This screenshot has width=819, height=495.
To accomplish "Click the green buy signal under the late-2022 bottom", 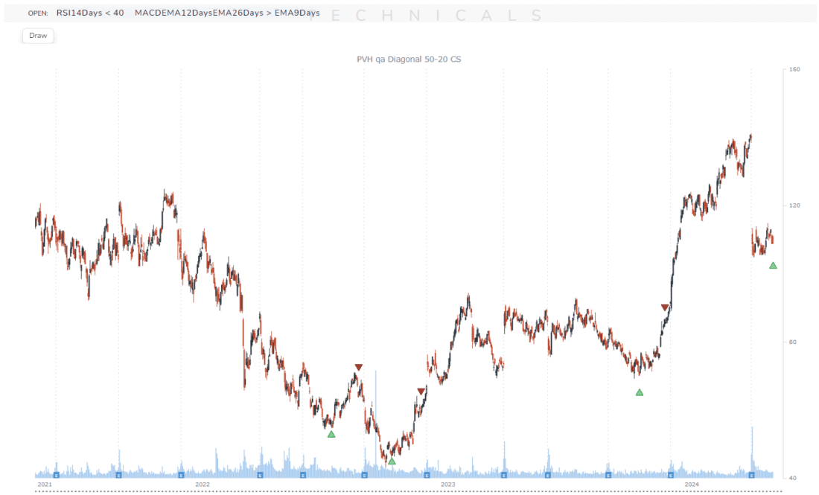I will tap(390, 461).
